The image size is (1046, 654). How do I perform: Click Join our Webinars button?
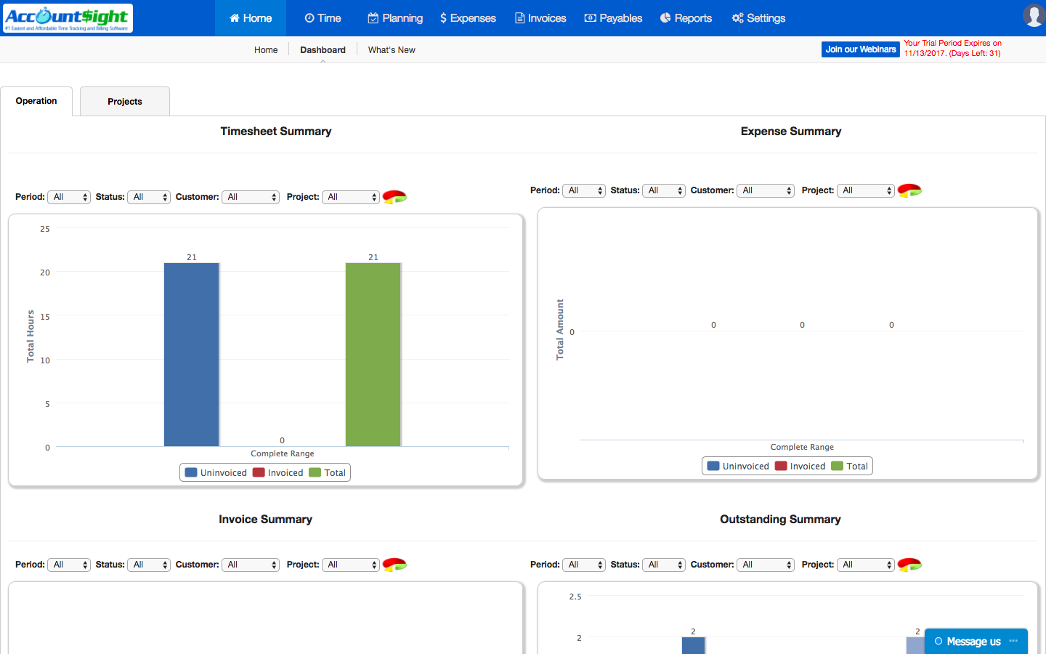click(x=861, y=49)
